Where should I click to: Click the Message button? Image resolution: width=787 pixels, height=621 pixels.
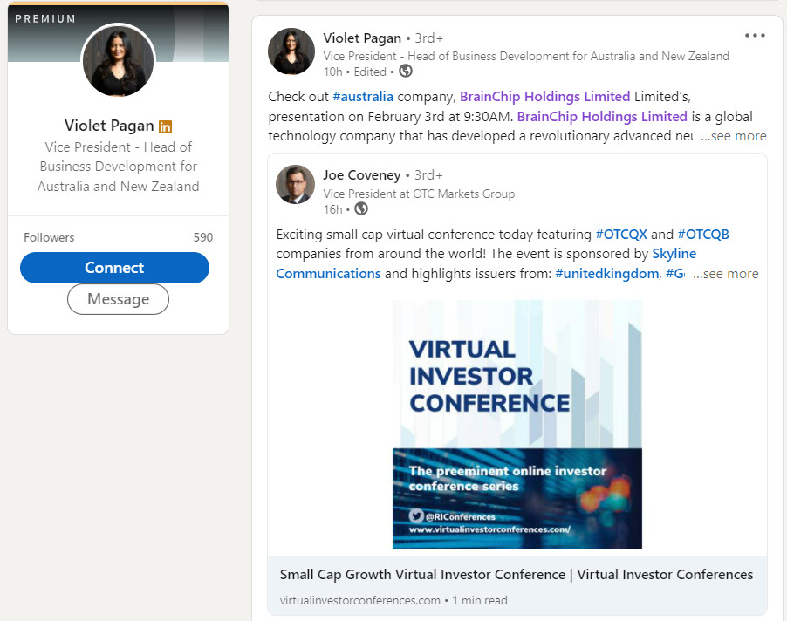coord(118,299)
